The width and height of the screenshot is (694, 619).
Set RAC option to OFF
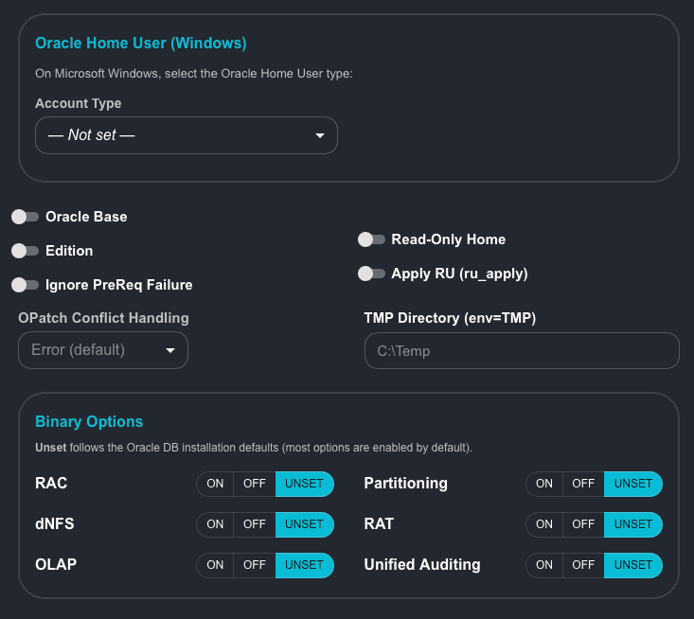click(x=254, y=484)
